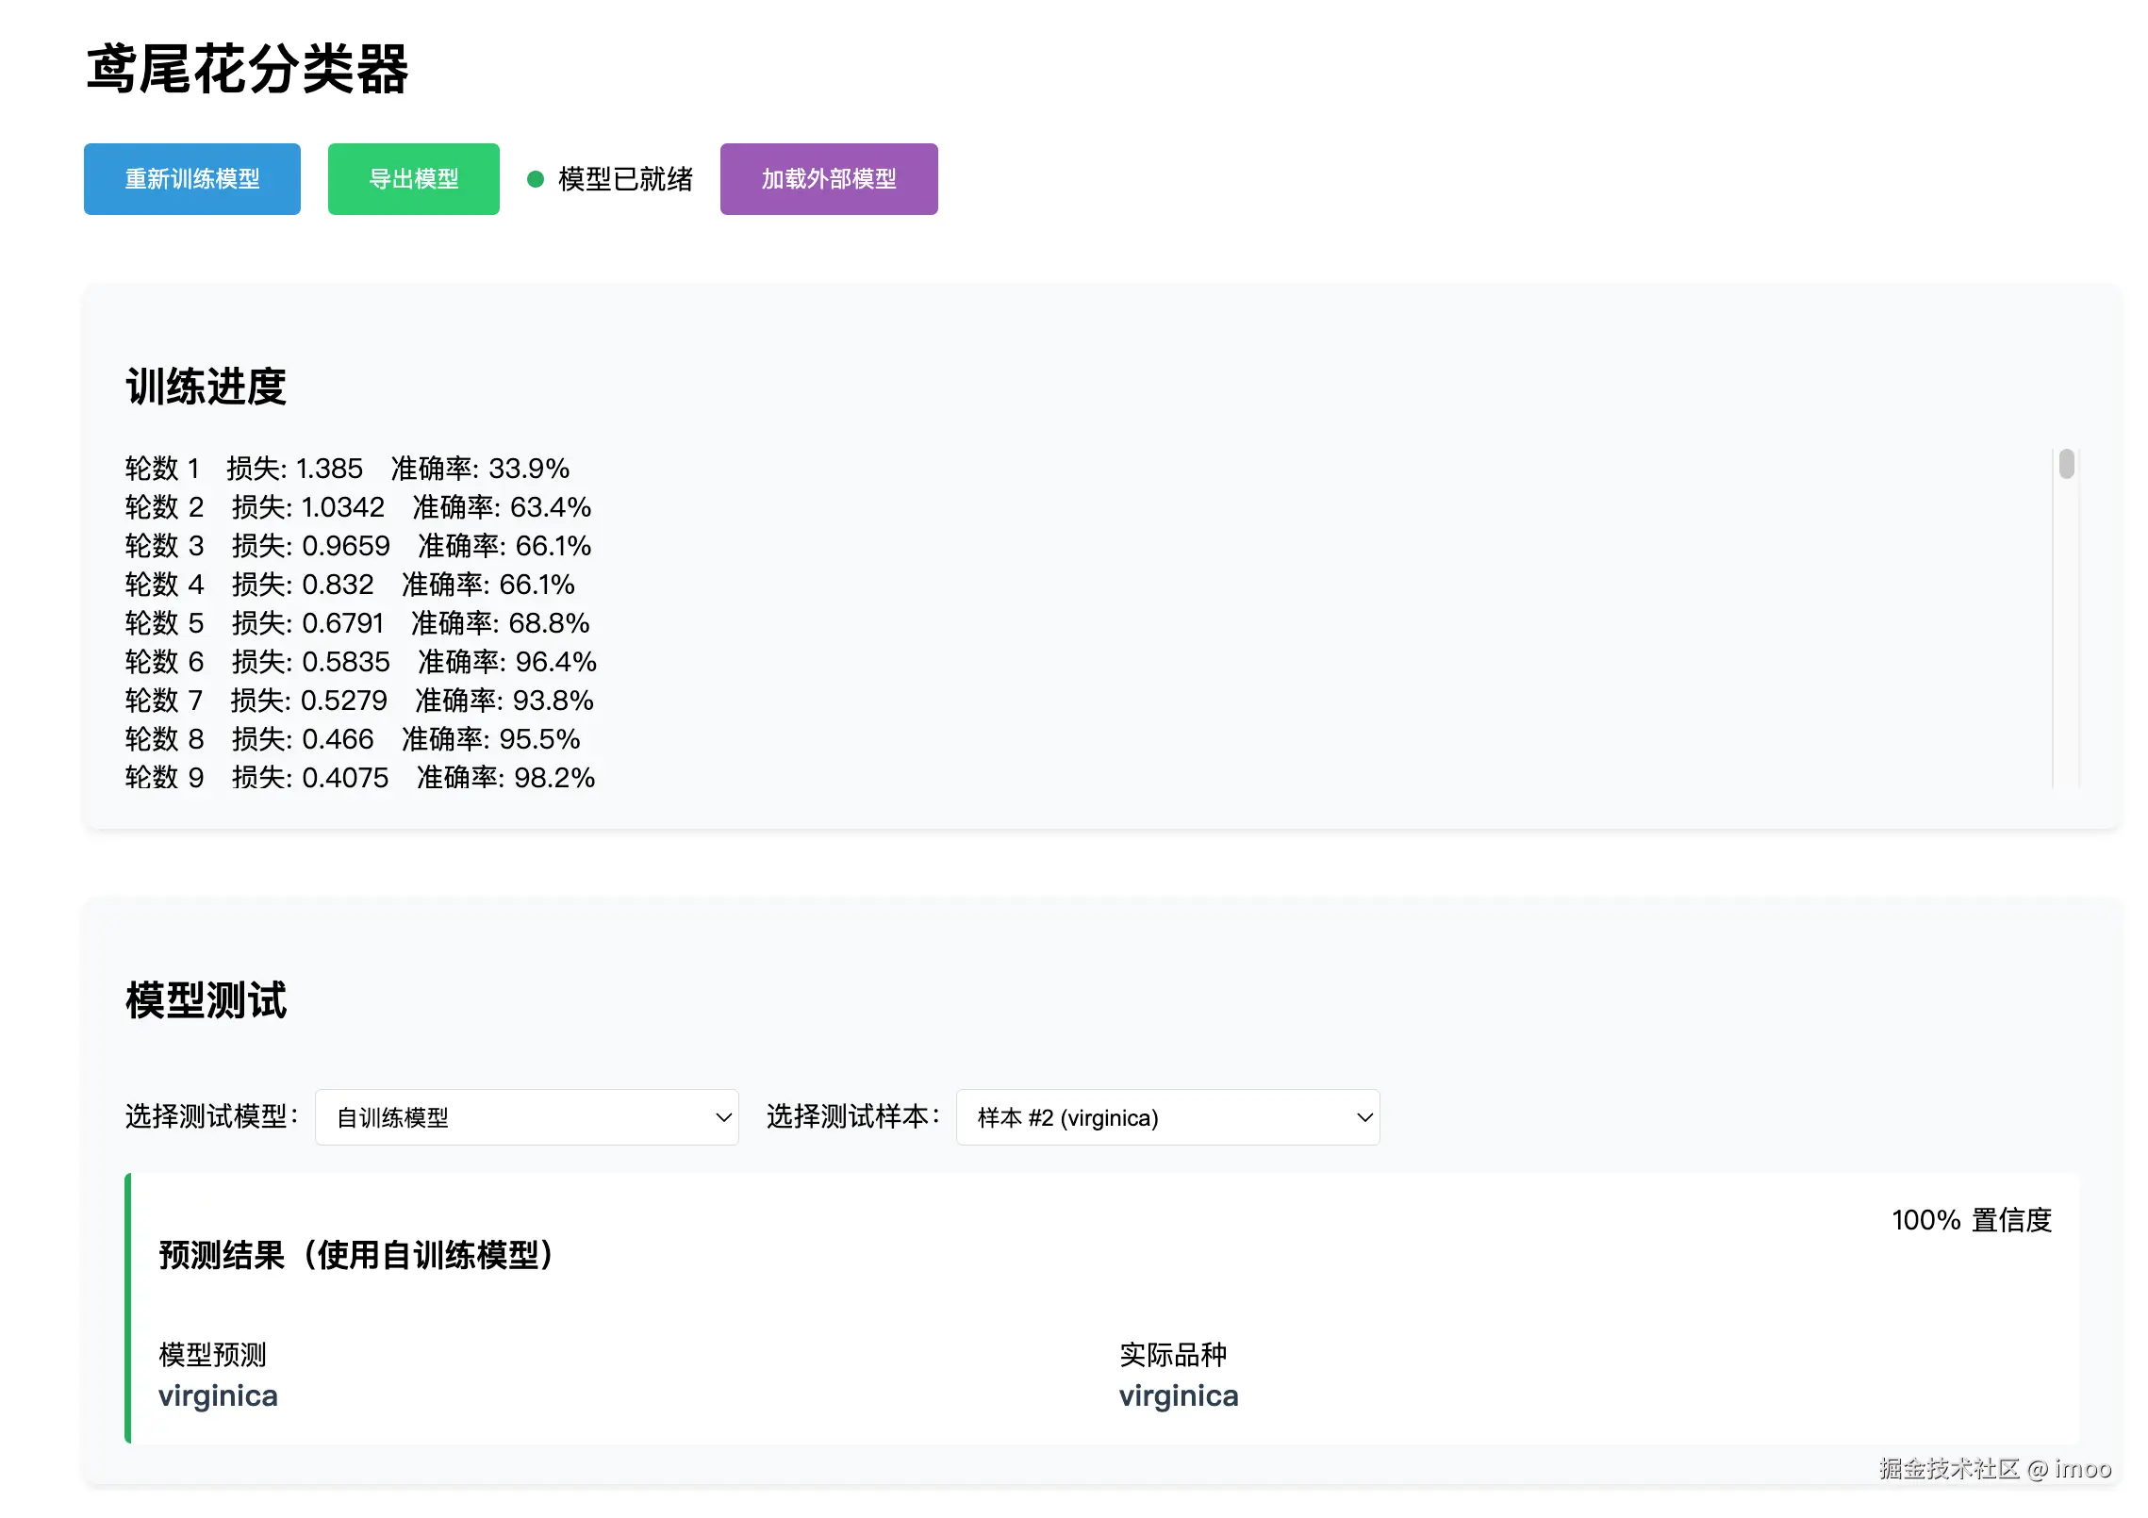Click the 轮数 9 log line at 98.2%
This screenshot has width=2148, height=1518.
359,778
